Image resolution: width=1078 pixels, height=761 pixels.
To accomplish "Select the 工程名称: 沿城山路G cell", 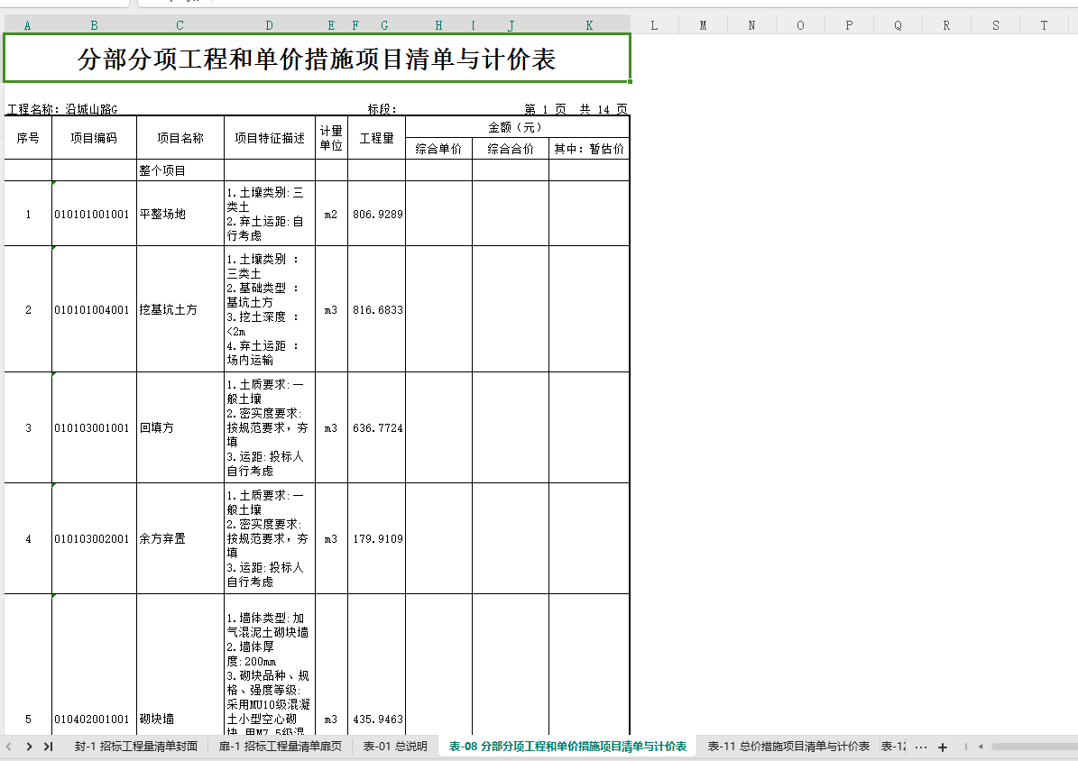I will click(x=62, y=109).
